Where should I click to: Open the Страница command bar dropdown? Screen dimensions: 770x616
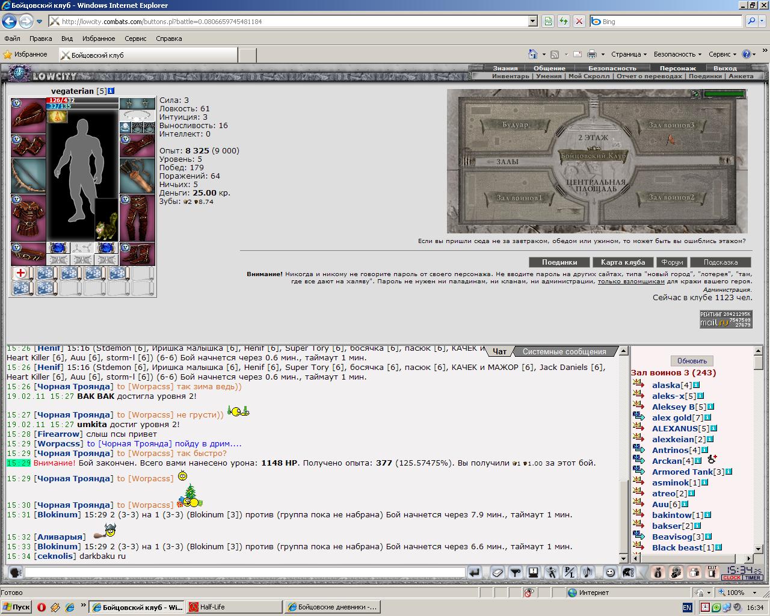pyautogui.click(x=629, y=54)
